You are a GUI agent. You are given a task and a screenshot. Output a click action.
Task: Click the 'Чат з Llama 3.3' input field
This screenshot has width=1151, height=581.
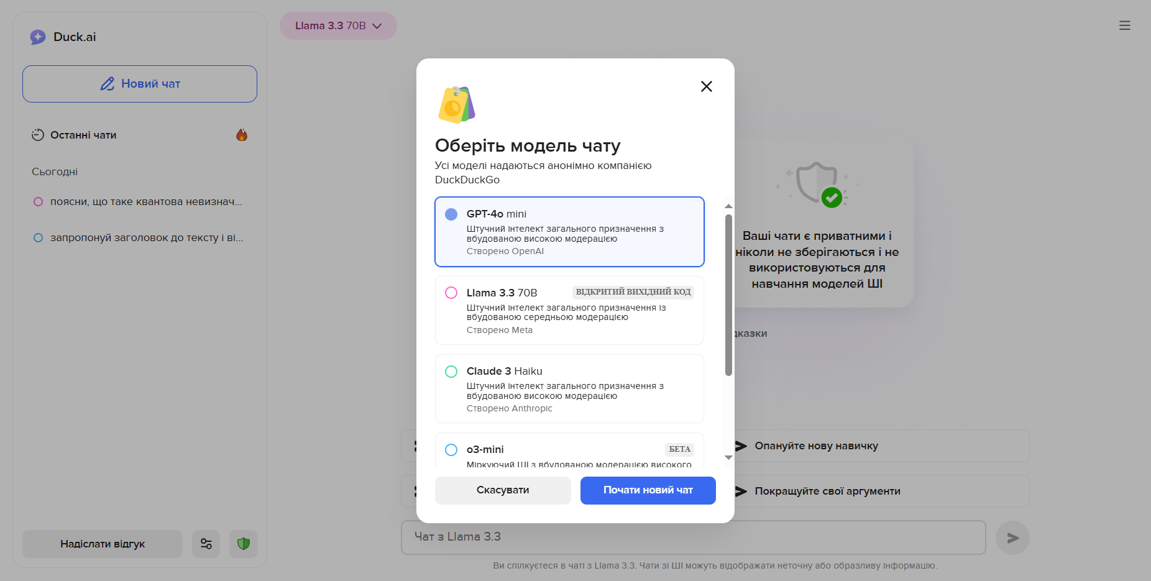[693, 537]
